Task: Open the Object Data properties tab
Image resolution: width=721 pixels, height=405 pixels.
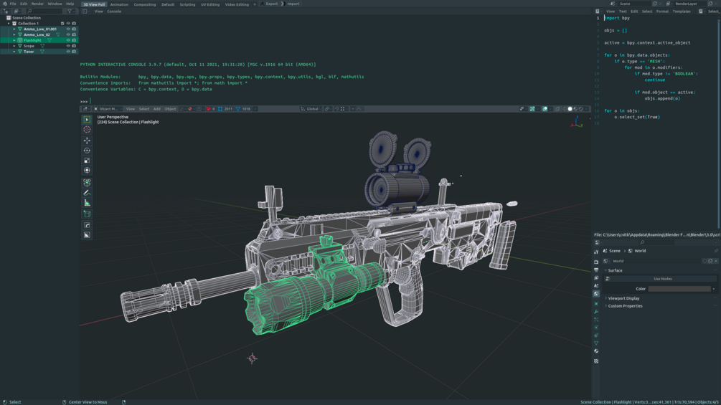Action: (596, 343)
